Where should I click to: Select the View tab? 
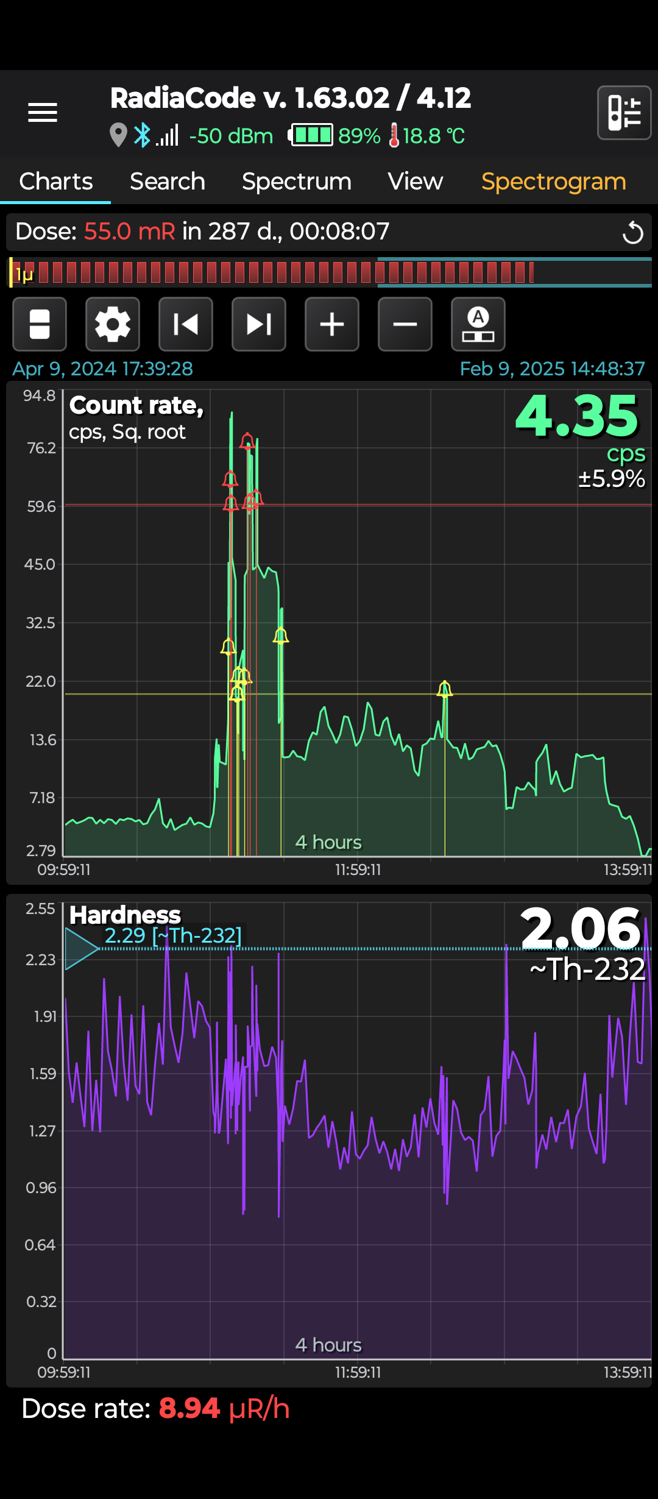click(416, 182)
